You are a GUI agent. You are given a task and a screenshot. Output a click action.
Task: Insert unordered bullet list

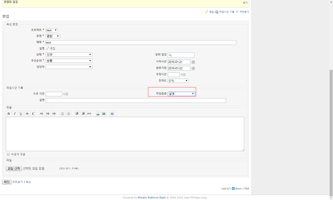click(62, 114)
